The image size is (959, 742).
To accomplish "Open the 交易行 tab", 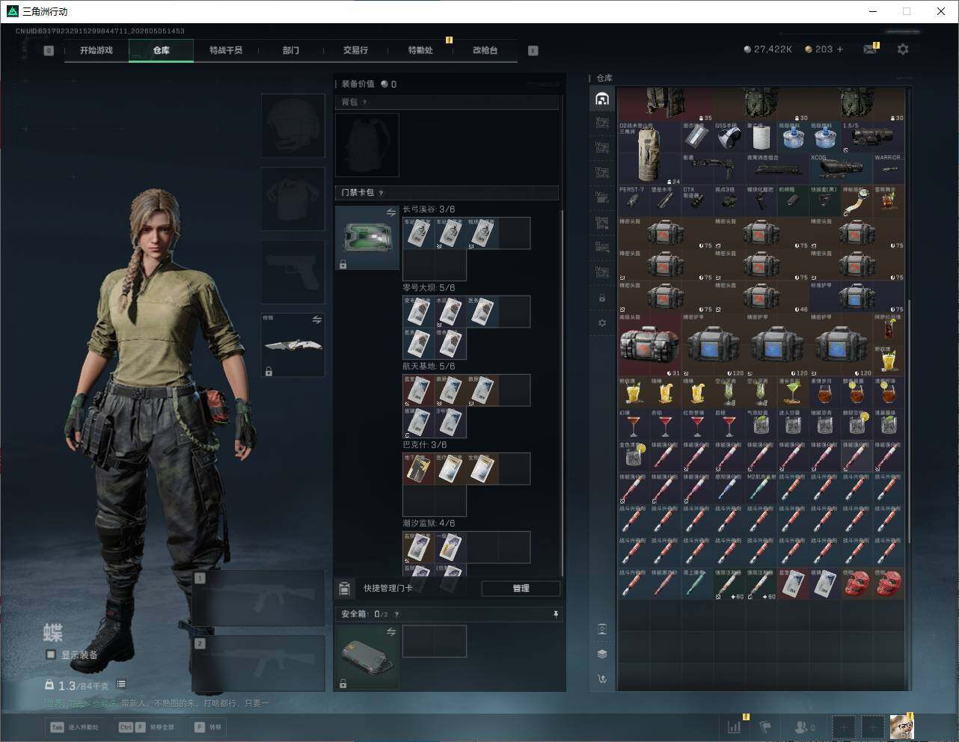I will (355, 50).
